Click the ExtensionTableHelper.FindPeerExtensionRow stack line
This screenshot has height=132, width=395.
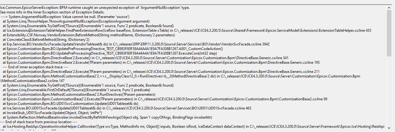(x=187, y=30)
